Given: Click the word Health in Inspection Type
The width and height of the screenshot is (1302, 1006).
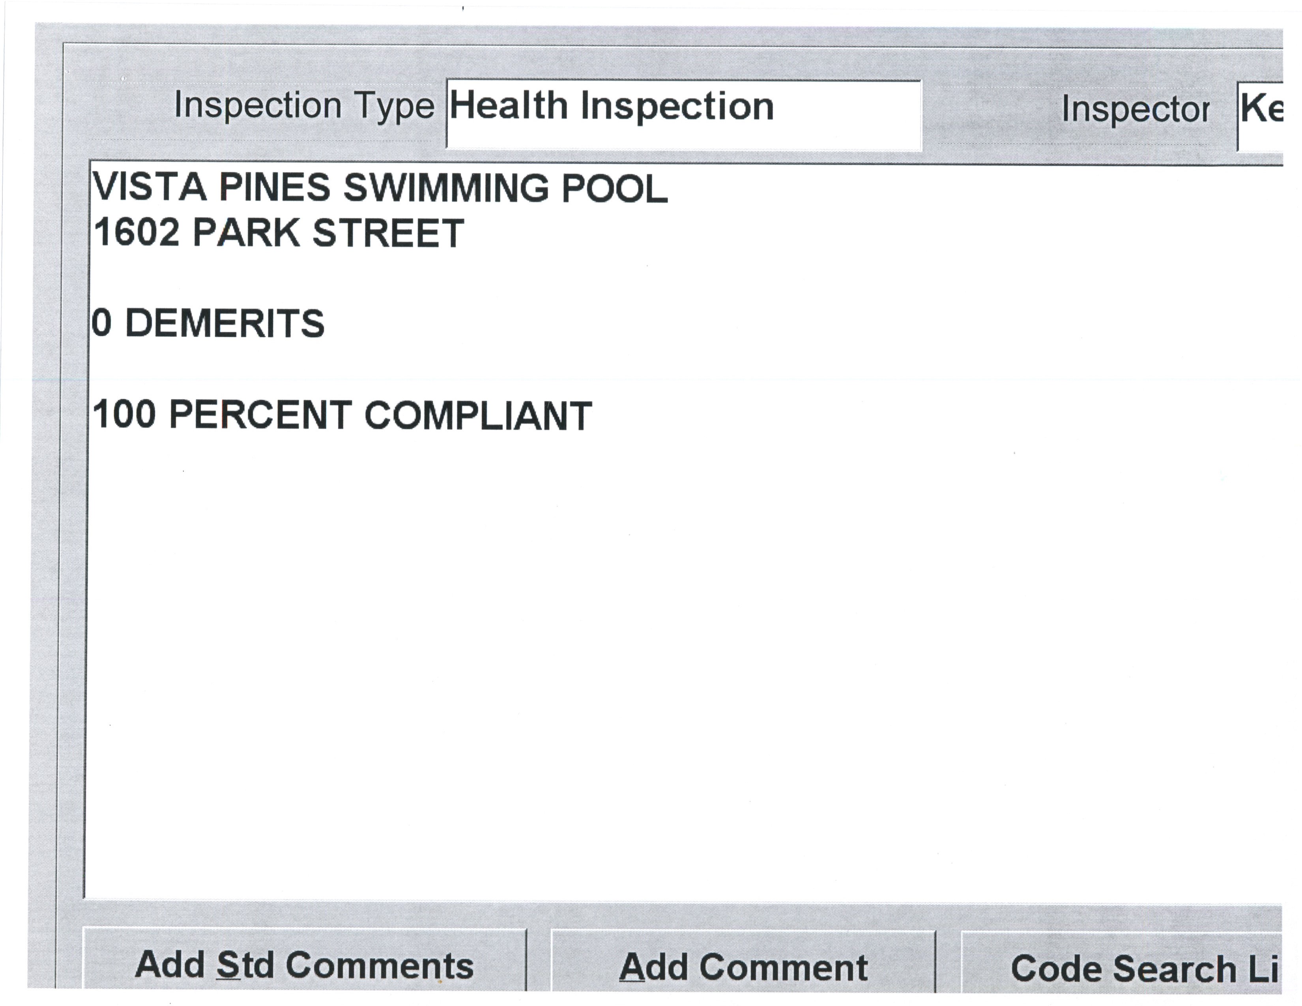Looking at the screenshot, I should pyautogui.click(x=508, y=107).
